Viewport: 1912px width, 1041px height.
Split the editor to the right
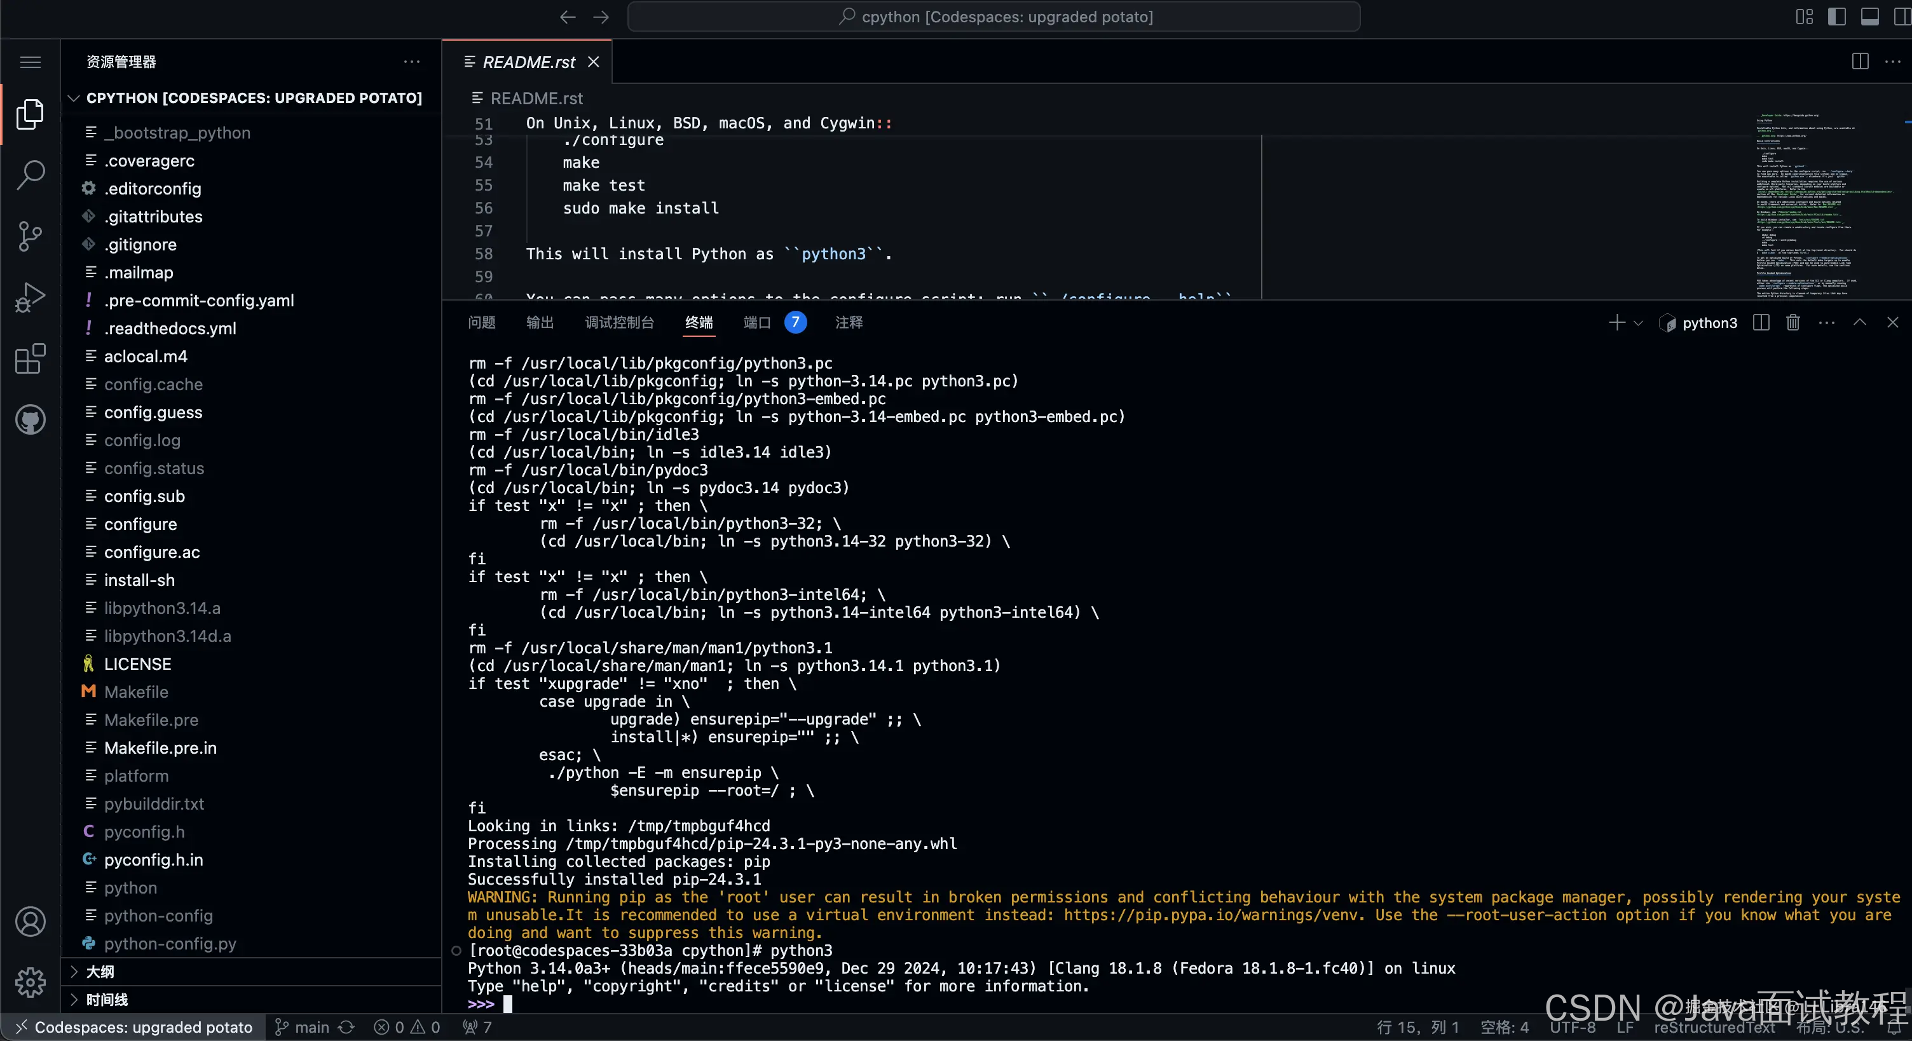[1860, 62]
